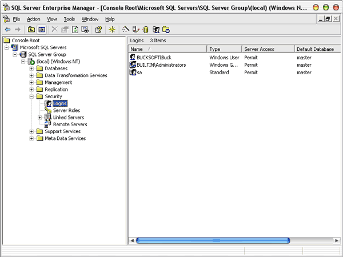The image size is (343, 257).
Task: Click the New Job folder-clock icon
Action: (166, 30)
